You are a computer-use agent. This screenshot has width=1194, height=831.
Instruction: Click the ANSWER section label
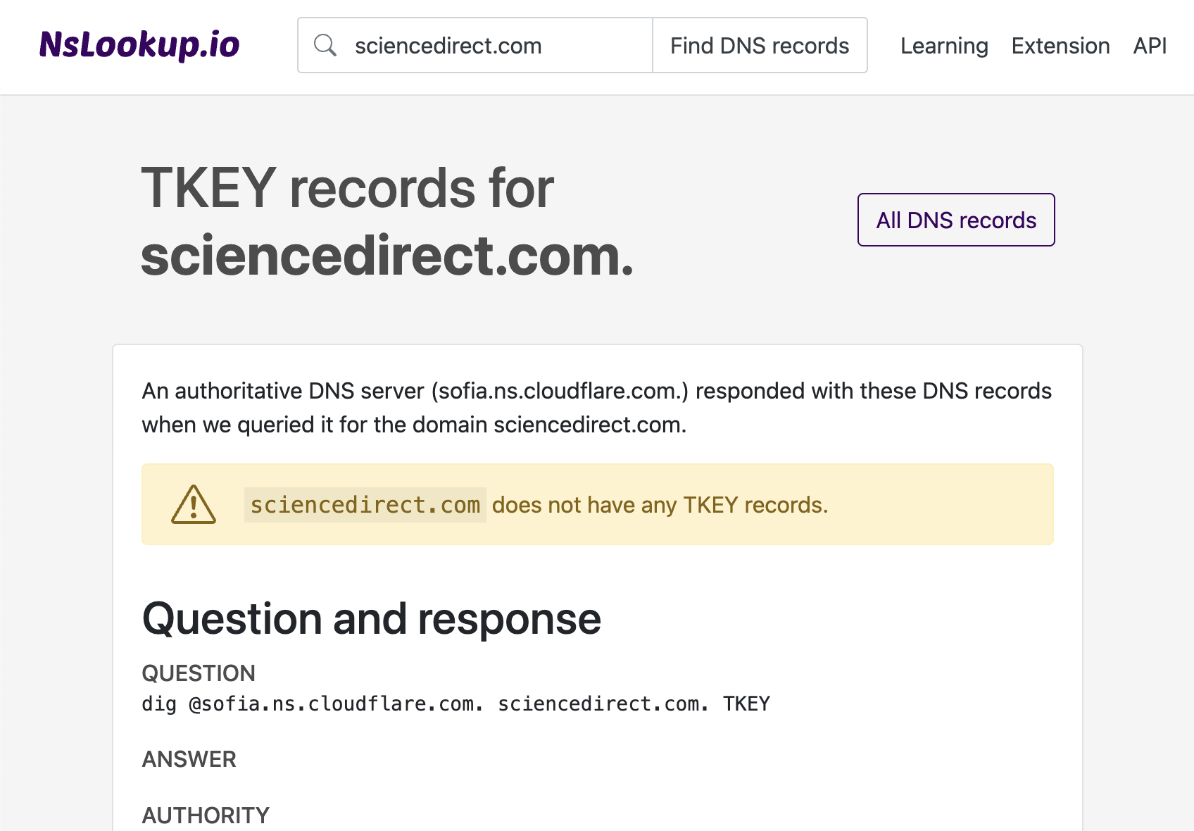(189, 759)
